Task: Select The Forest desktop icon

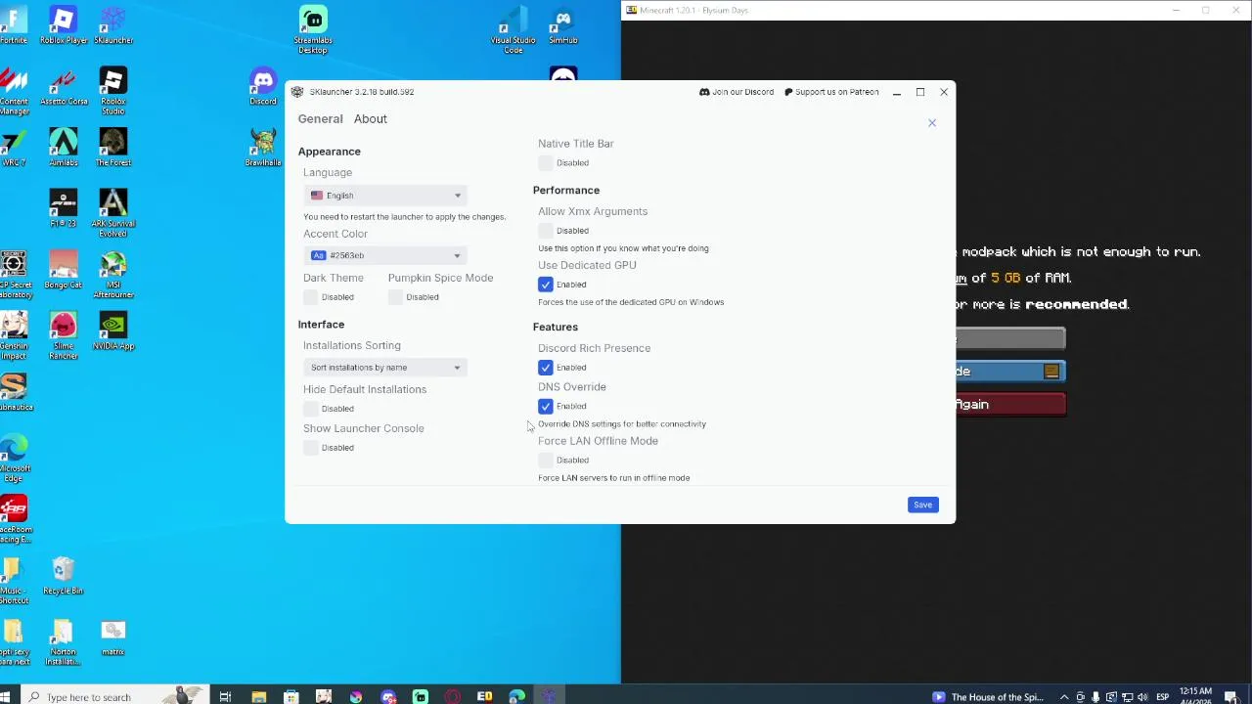Action: pos(113,147)
